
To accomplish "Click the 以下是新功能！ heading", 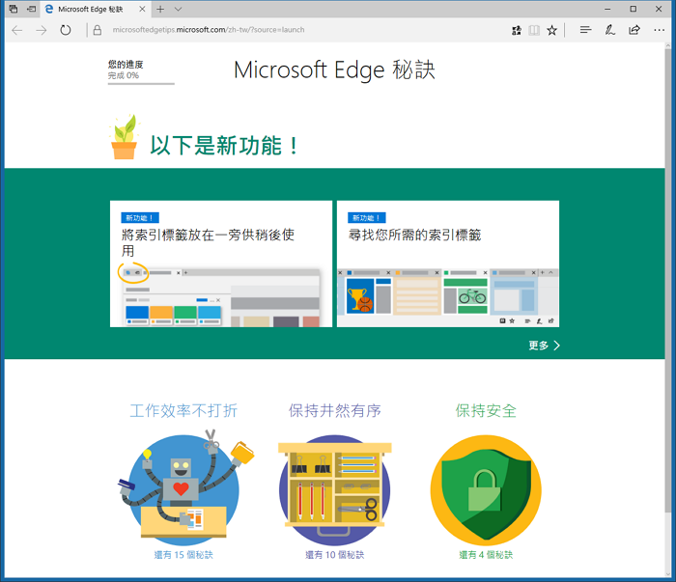I will [224, 145].
